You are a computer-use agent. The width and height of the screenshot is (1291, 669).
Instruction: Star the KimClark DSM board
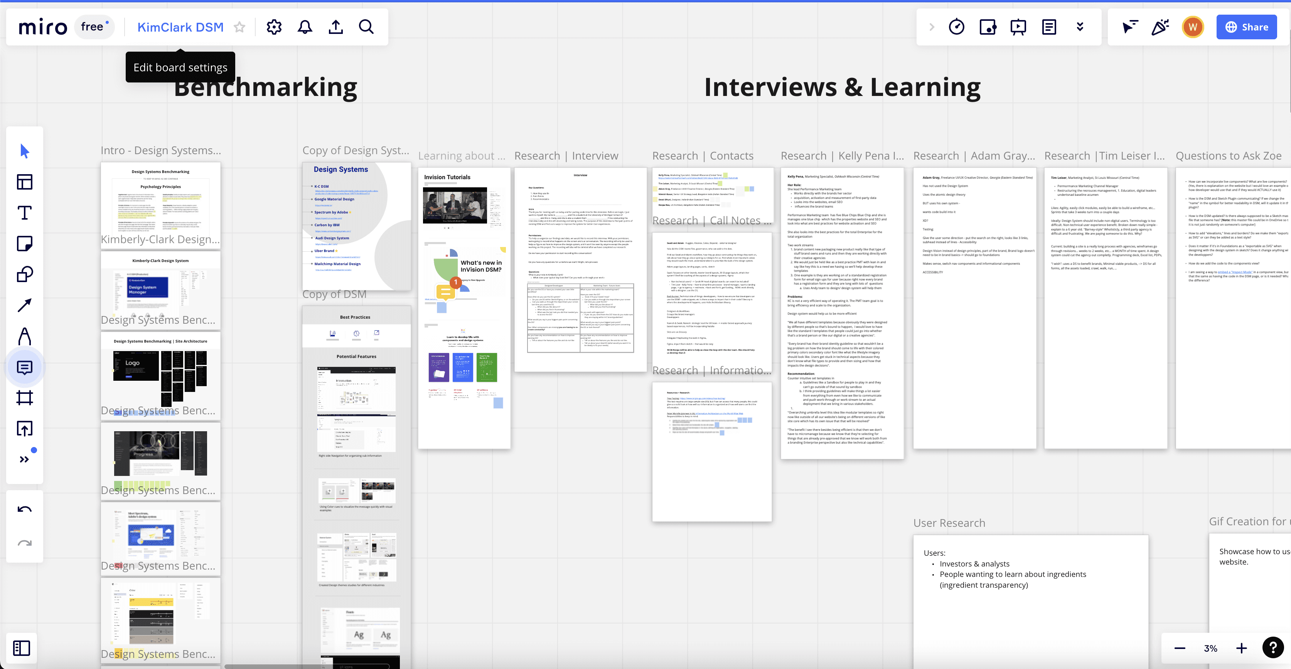[239, 27]
